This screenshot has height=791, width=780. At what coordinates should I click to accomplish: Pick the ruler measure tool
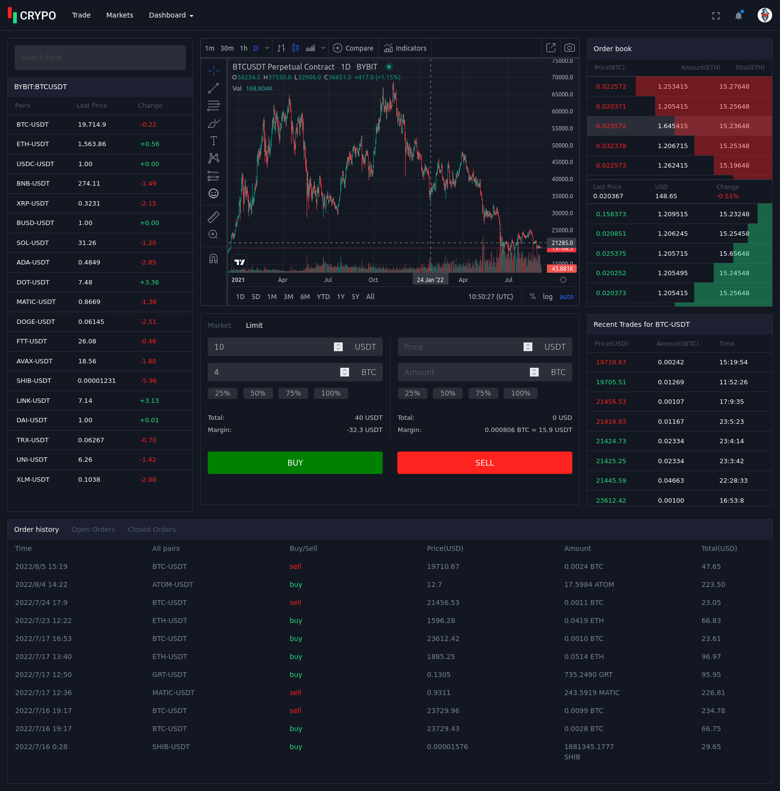coord(214,217)
